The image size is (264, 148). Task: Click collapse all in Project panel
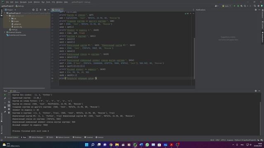pos(40,10)
